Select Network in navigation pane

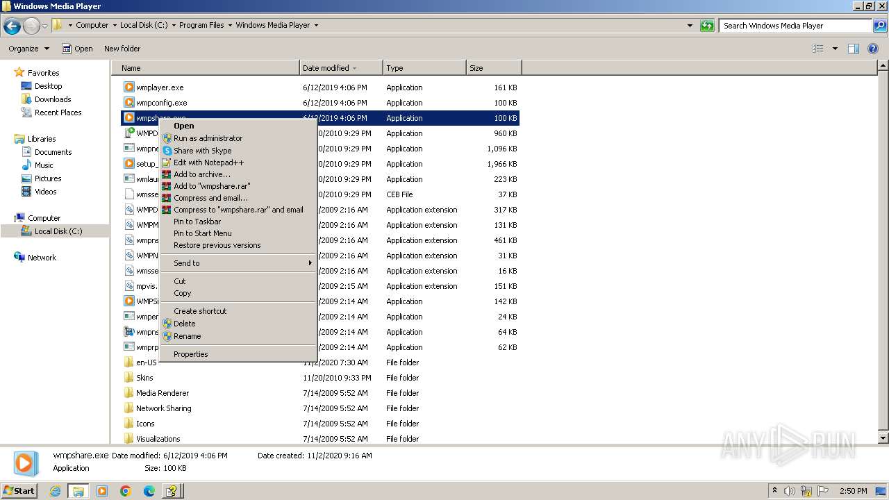pos(42,258)
